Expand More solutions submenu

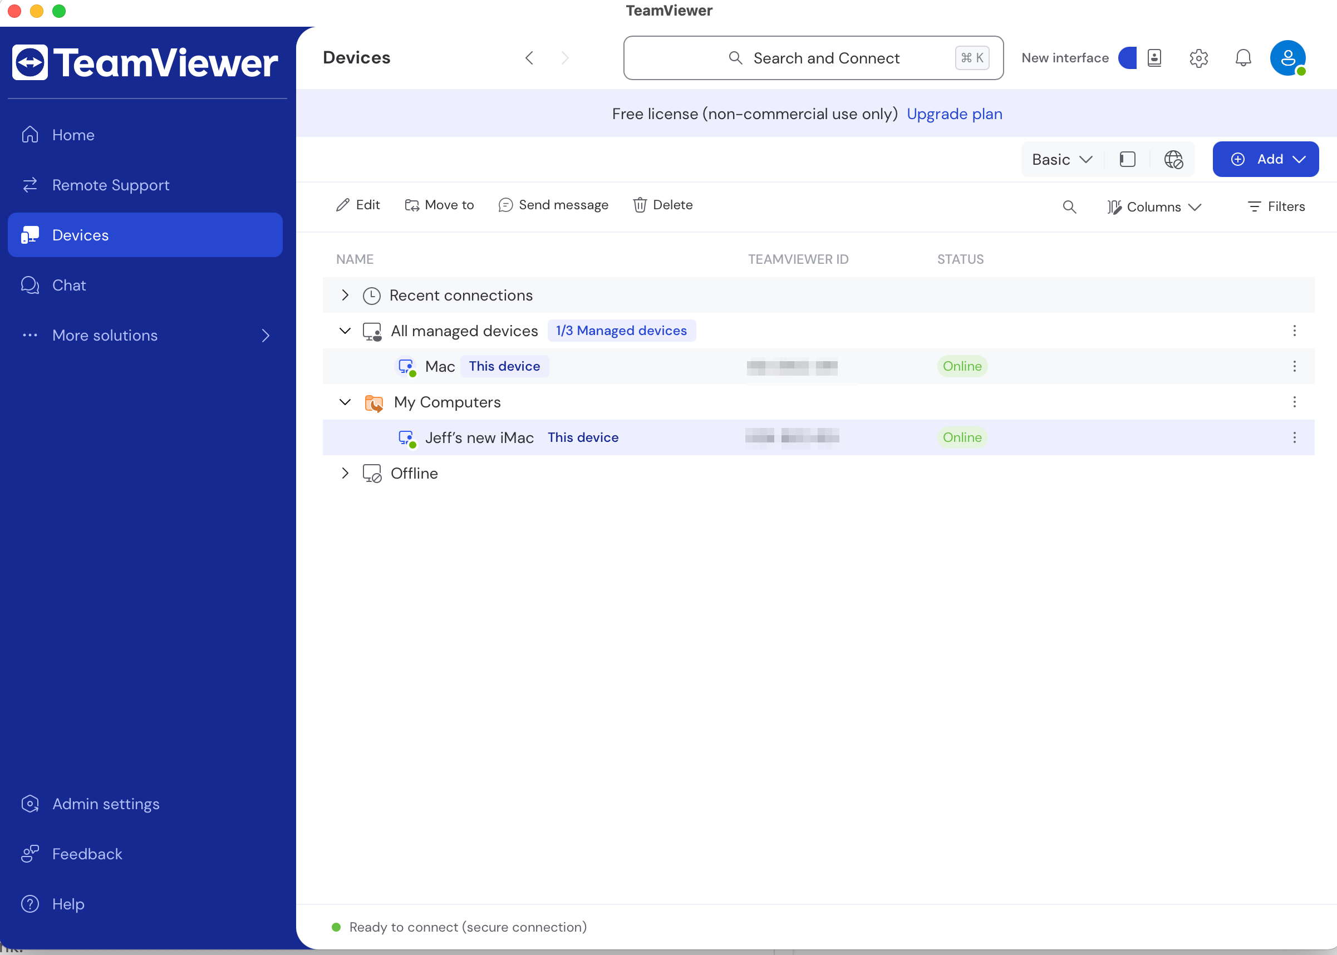145,335
